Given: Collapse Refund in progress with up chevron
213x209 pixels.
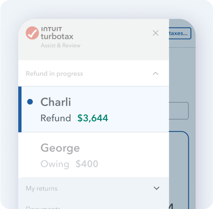Looking at the screenshot, I should [x=156, y=73].
